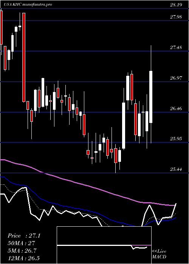The height and width of the screenshot is (264, 189).
Task: Click the 25.95 price axis label
Action: pyautogui.click(x=176, y=139)
